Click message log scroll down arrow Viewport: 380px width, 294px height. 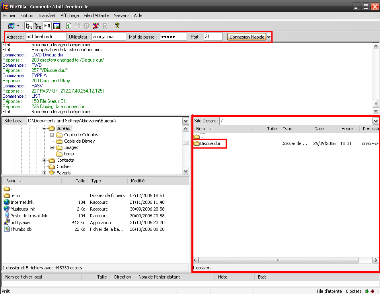376,111
